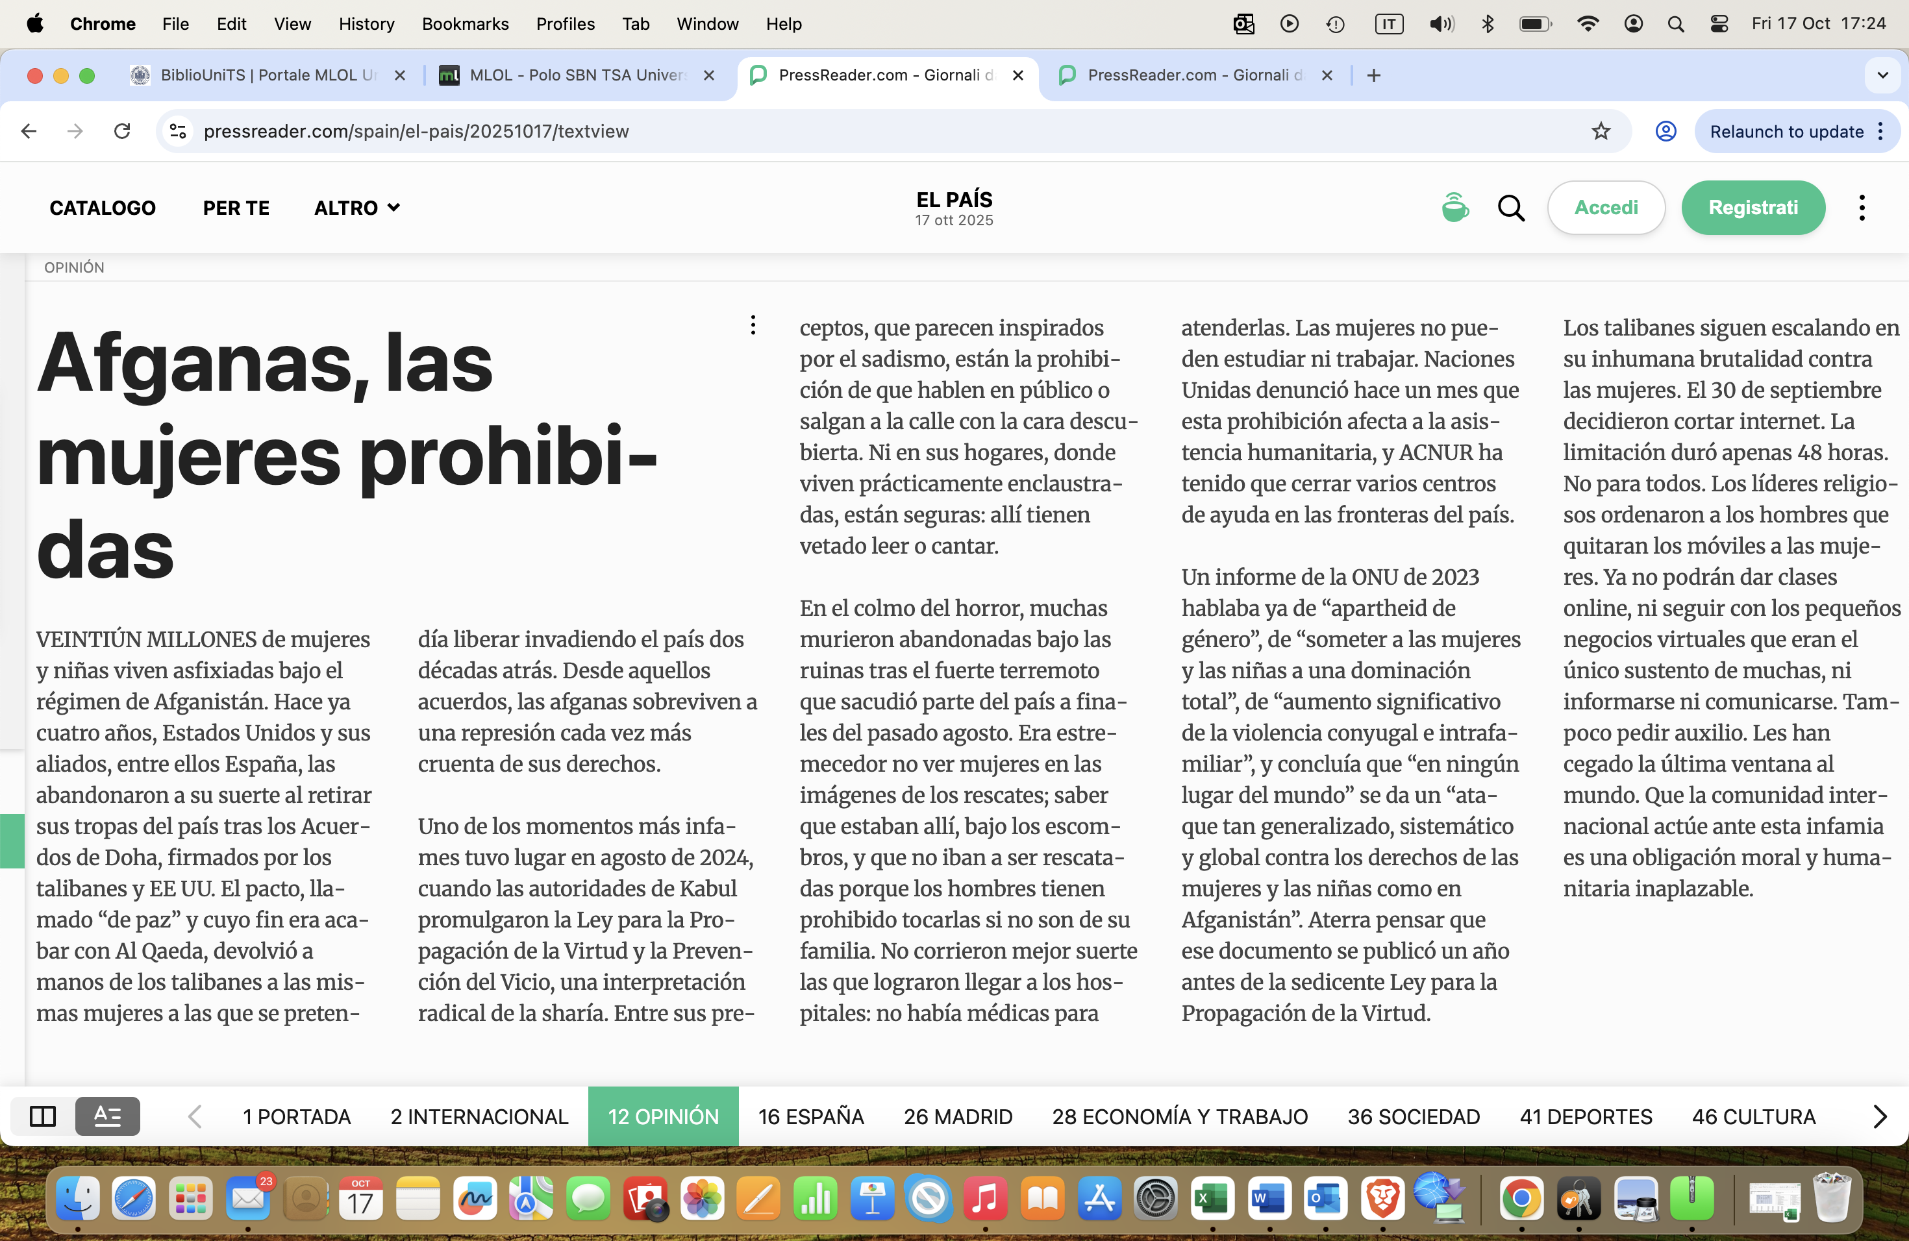Viewport: 1909px width, 1241px height.
Task: Expand the ALTRO dropdown menu
Action: [x=357, y=208]
